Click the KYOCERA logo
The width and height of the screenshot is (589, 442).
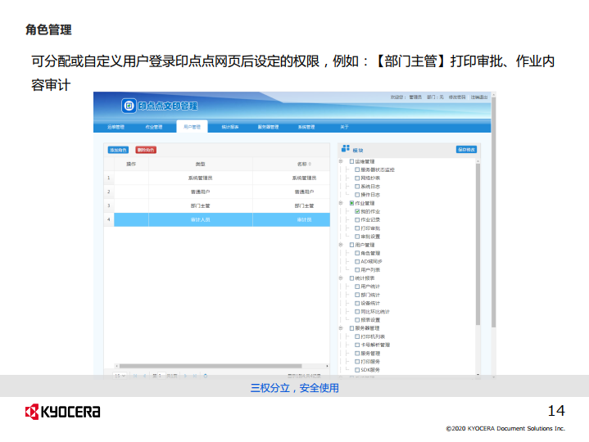62,410
